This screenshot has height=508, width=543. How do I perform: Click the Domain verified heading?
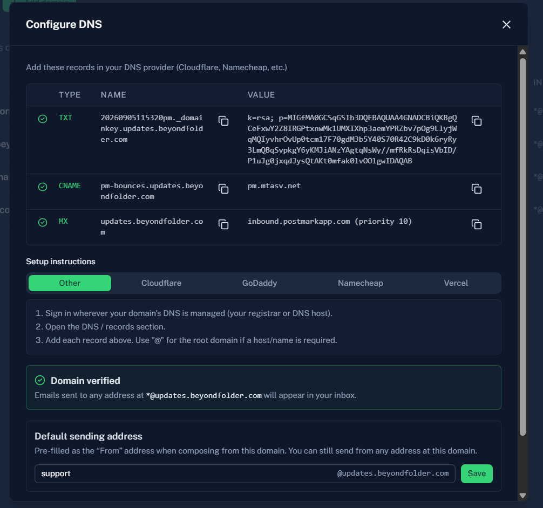pyautogui.click(x=85, y=381)
